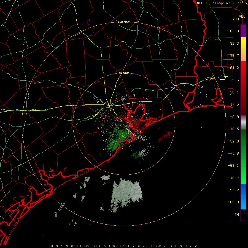Click the yellow highway loop at the city center

tap(109, 107)
